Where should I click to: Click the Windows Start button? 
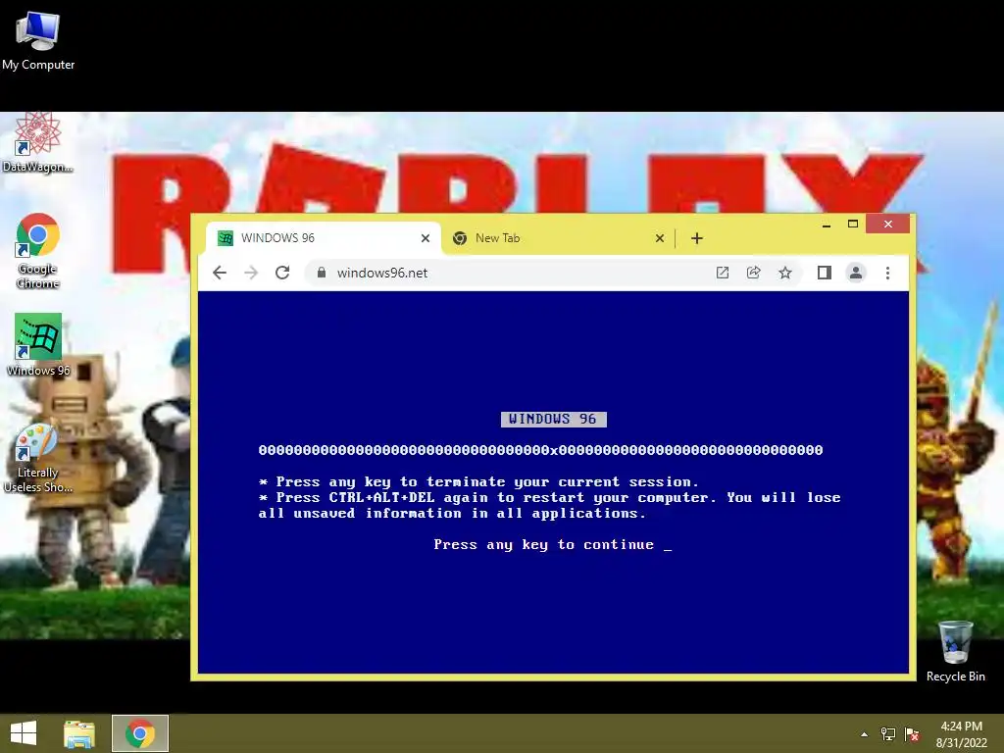[24, 733]
